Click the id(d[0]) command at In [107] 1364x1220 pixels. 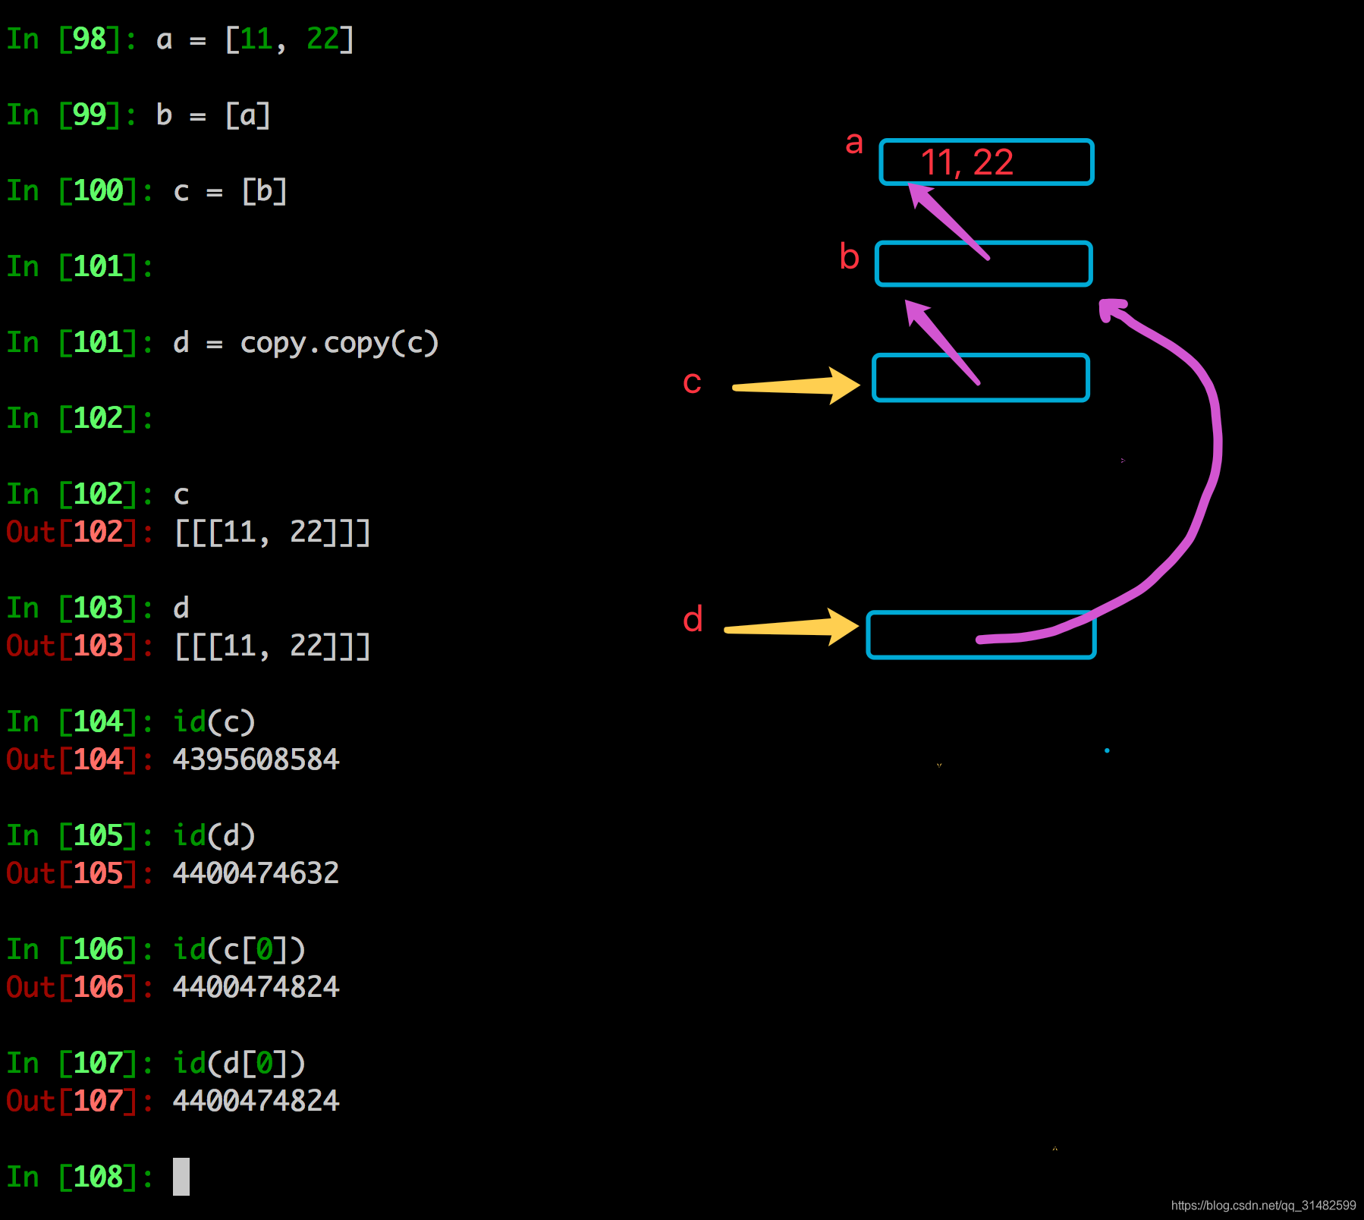tap(239, 1063)
